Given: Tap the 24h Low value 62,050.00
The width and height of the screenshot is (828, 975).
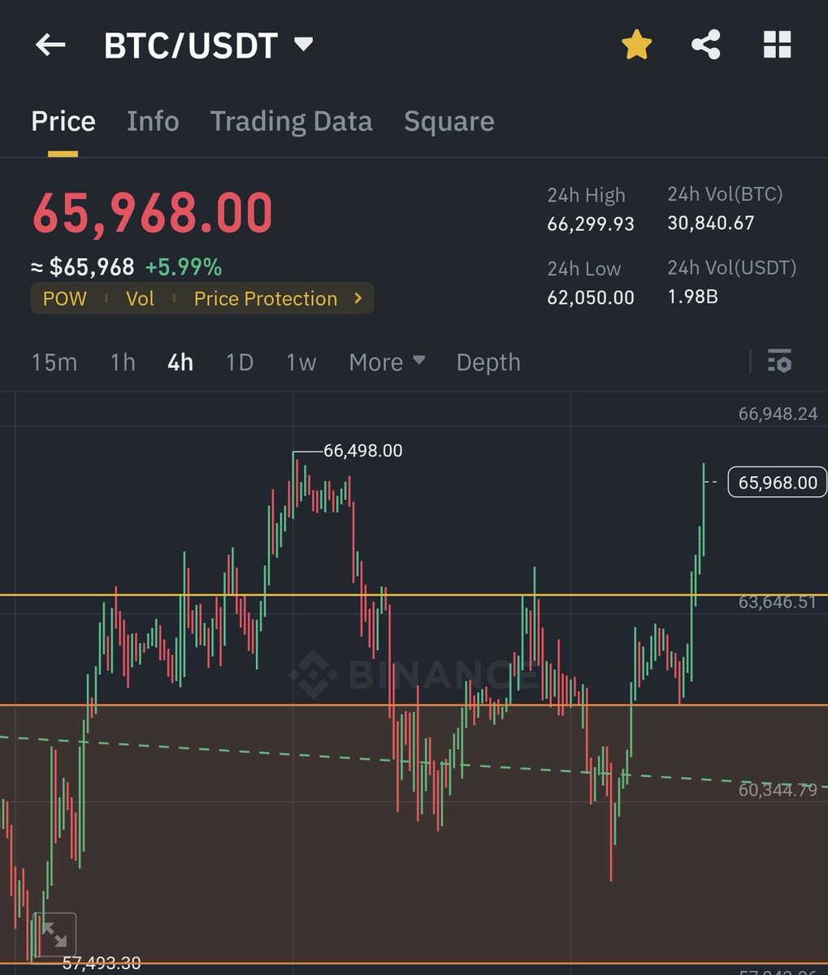Looking at the screenshot, I should pos(591,297).
